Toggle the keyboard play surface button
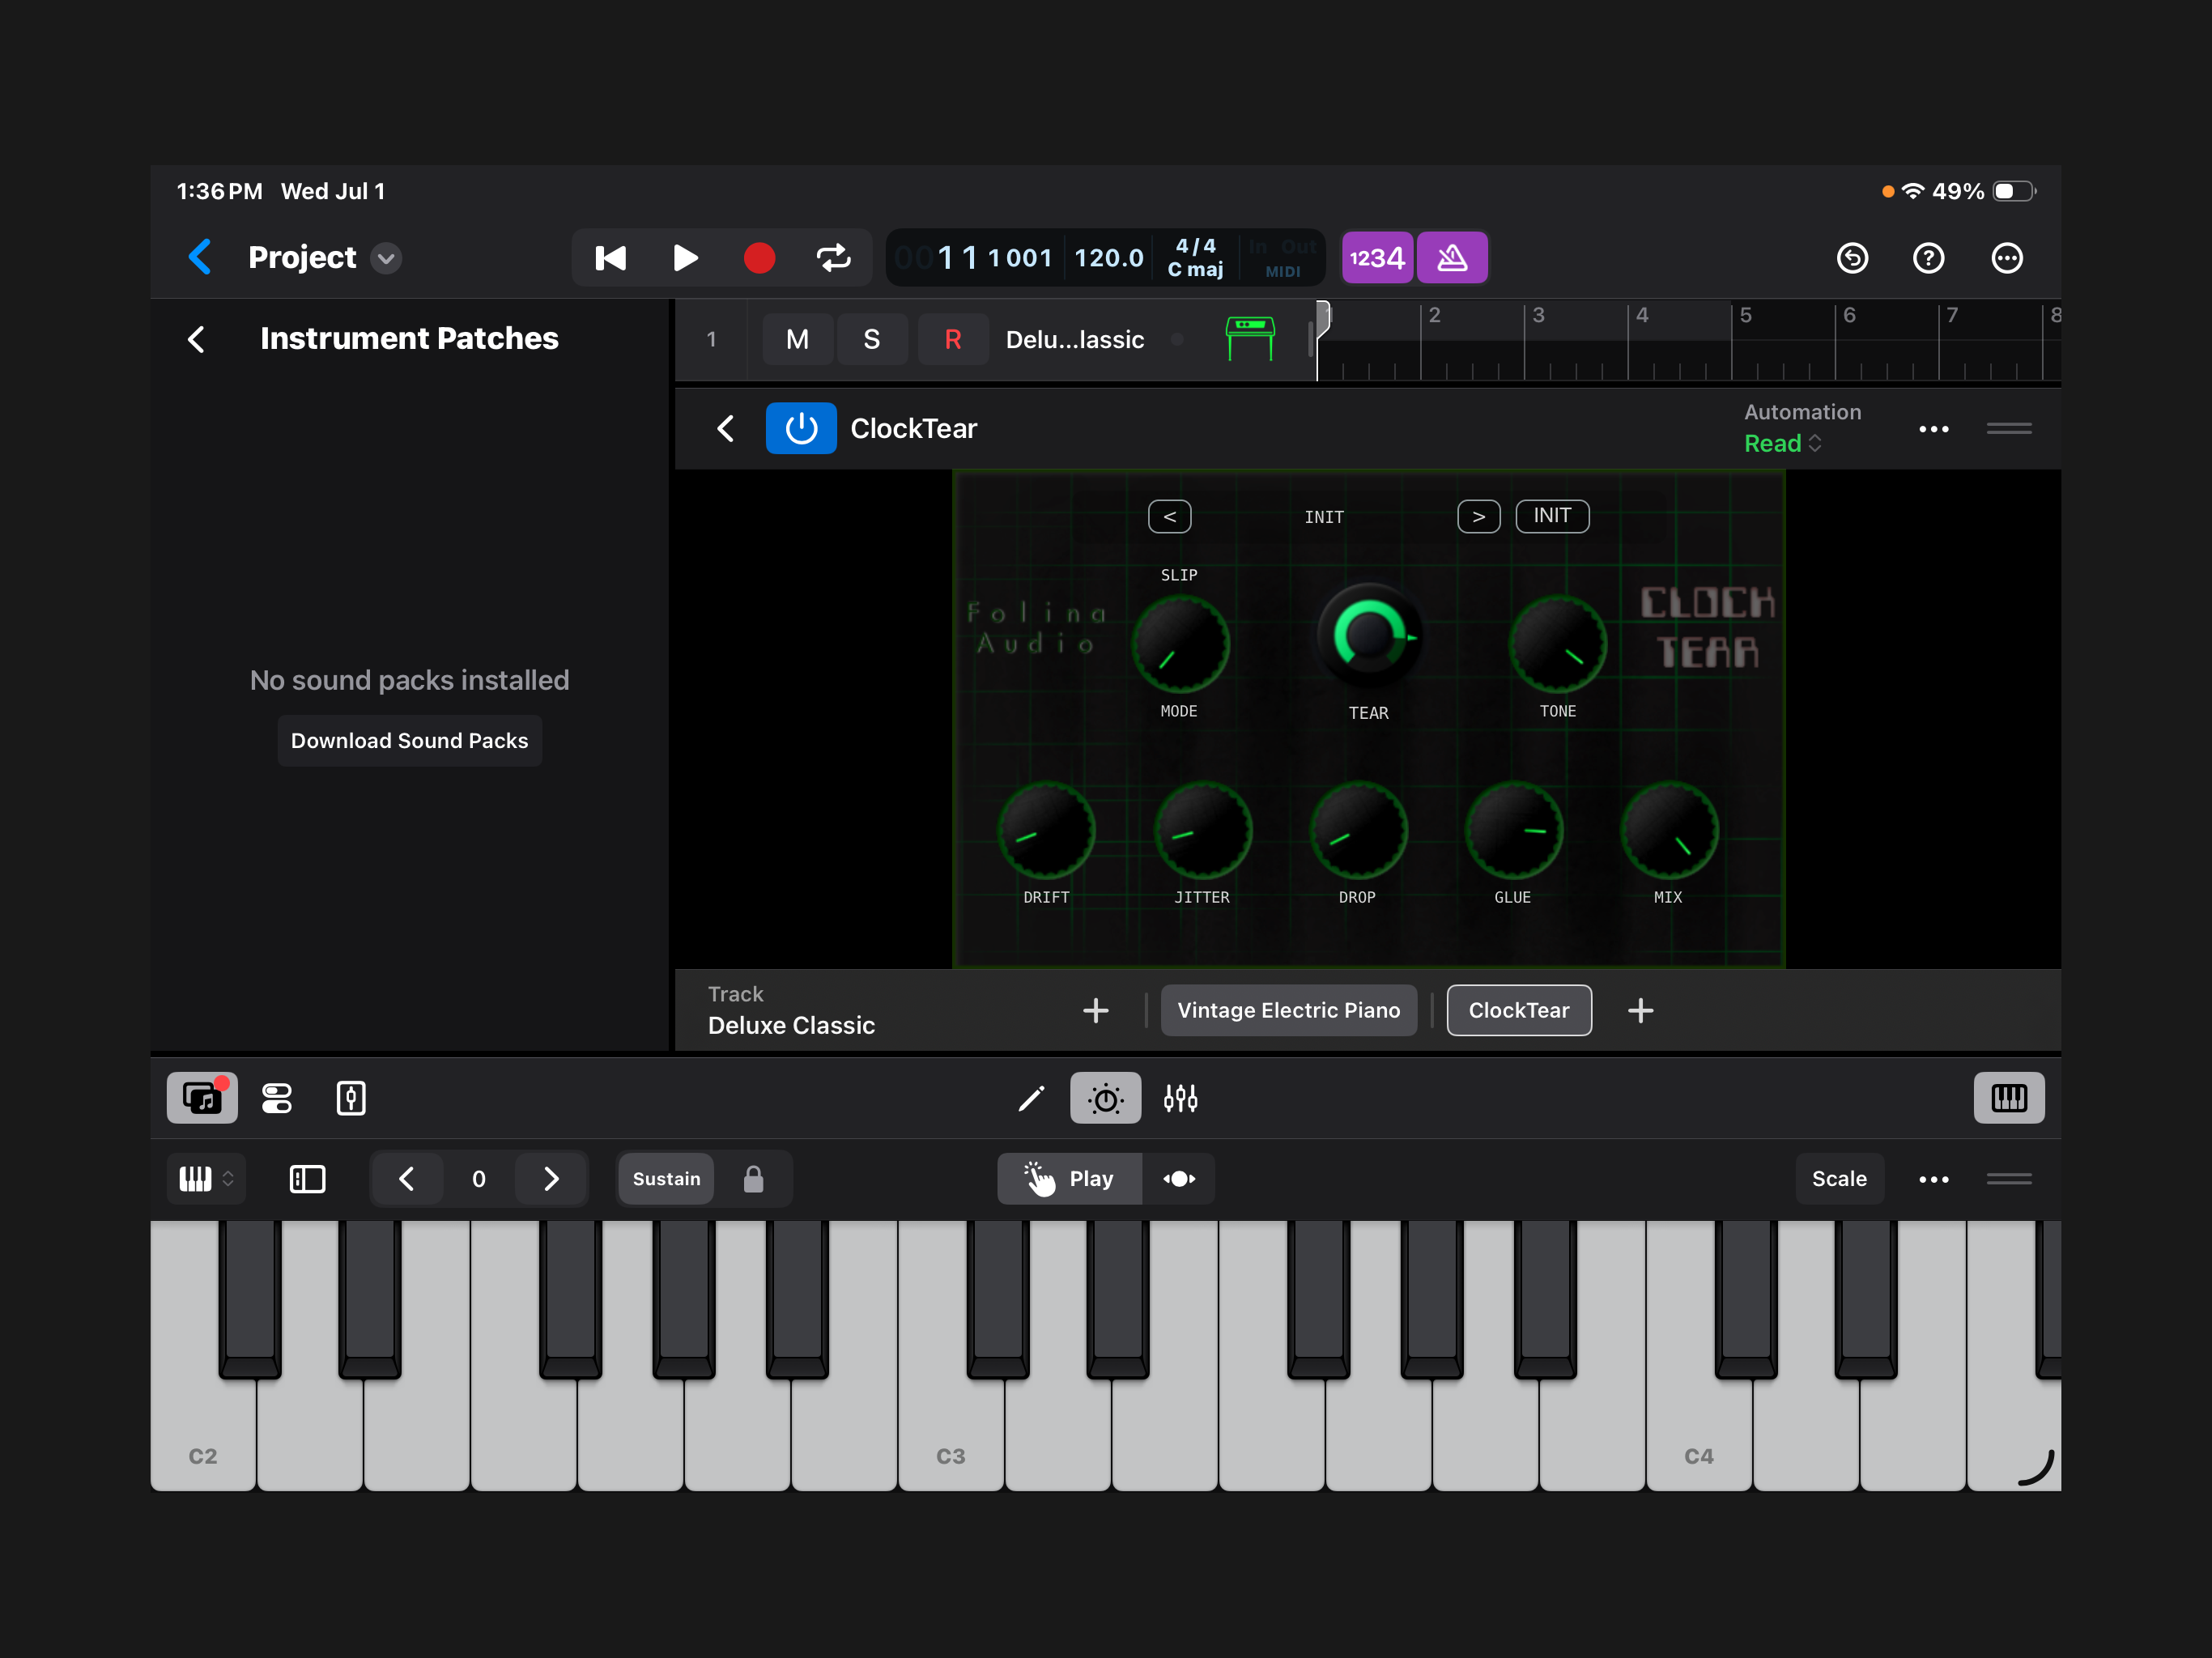This screenshot has height=1658, width=2212. [2009, 1098]
